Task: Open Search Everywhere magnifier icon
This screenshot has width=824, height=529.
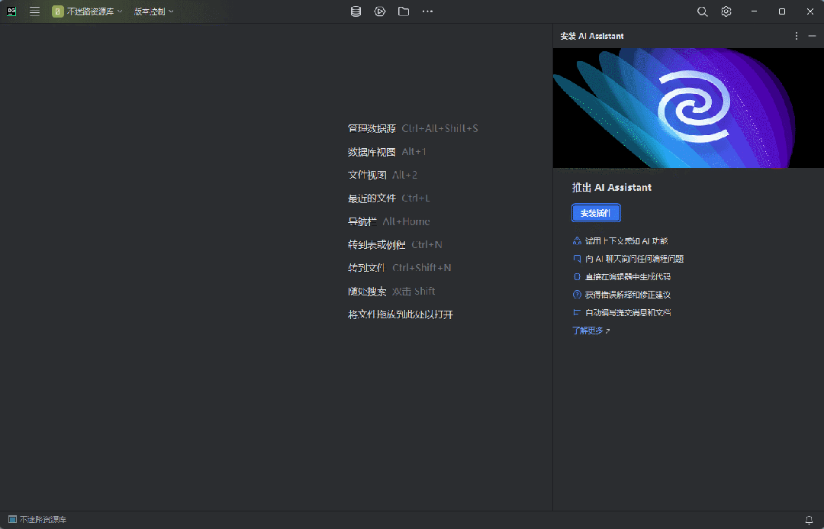Action: [702, 11]
